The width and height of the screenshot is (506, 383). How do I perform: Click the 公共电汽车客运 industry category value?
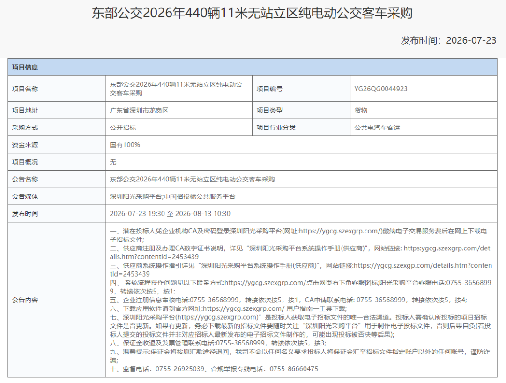pos(377,128)
